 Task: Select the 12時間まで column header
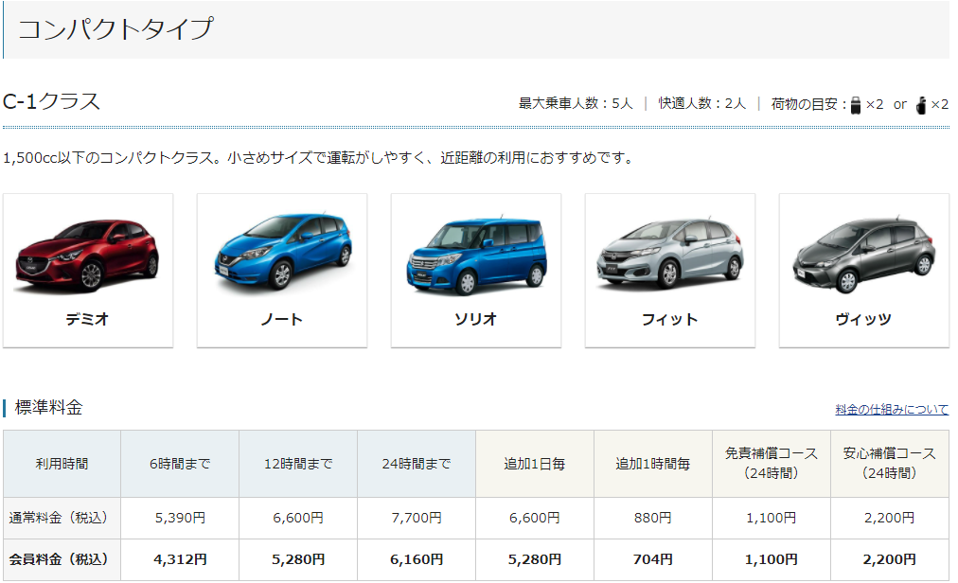pyautogui.click(x=298, y=464)
